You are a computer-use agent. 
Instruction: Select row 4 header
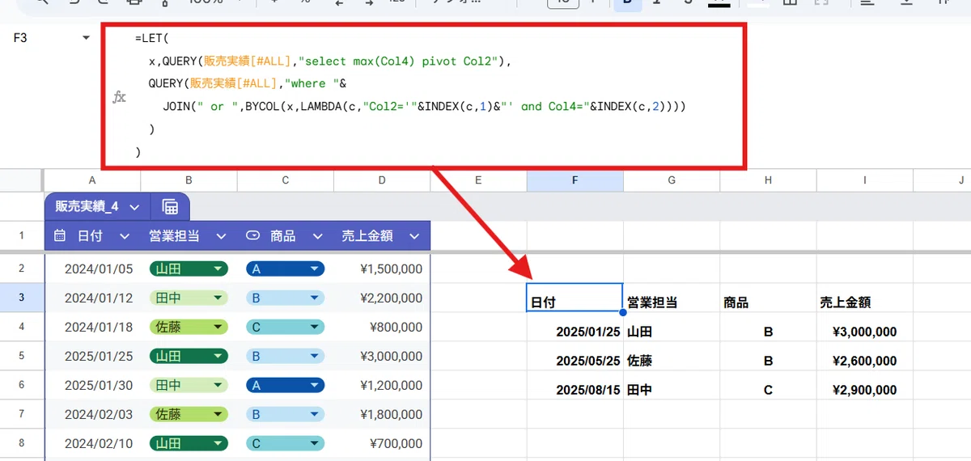(x=22, y=327)
